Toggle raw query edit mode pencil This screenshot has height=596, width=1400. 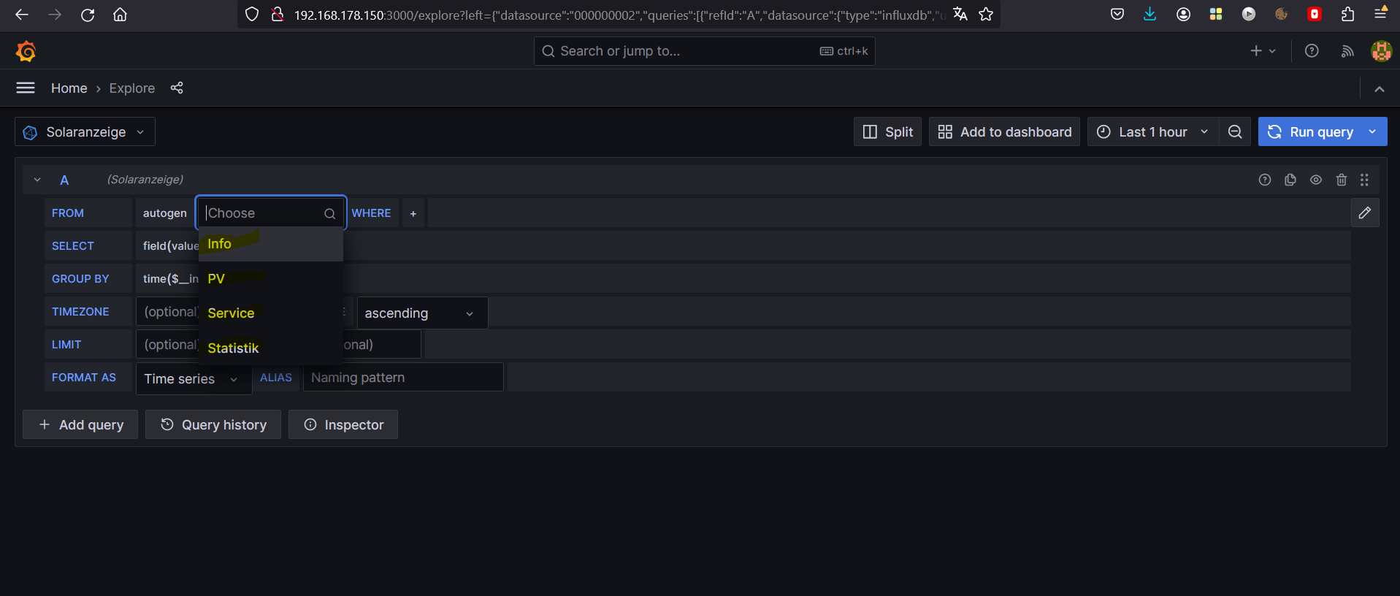pyautogui.click(x=1365, y=213)
